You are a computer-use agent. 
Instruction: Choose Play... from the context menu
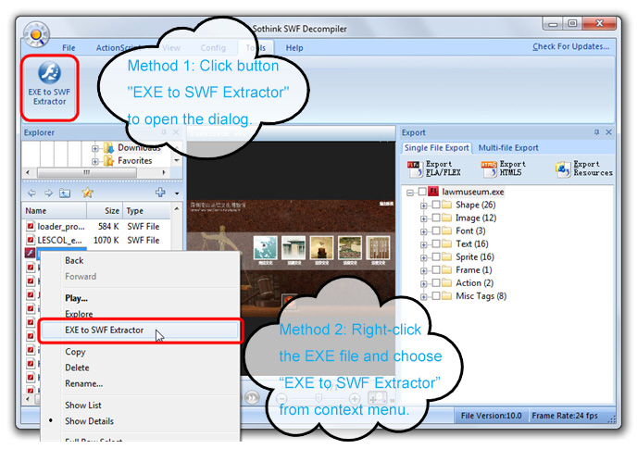coord(76,298)
